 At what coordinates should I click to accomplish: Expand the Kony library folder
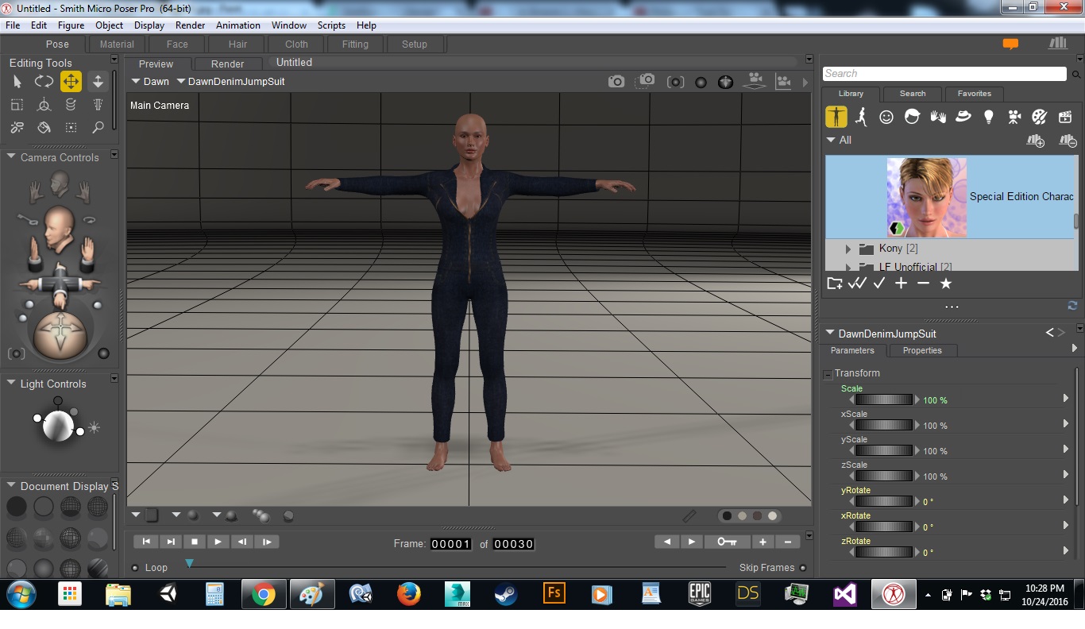848,249
